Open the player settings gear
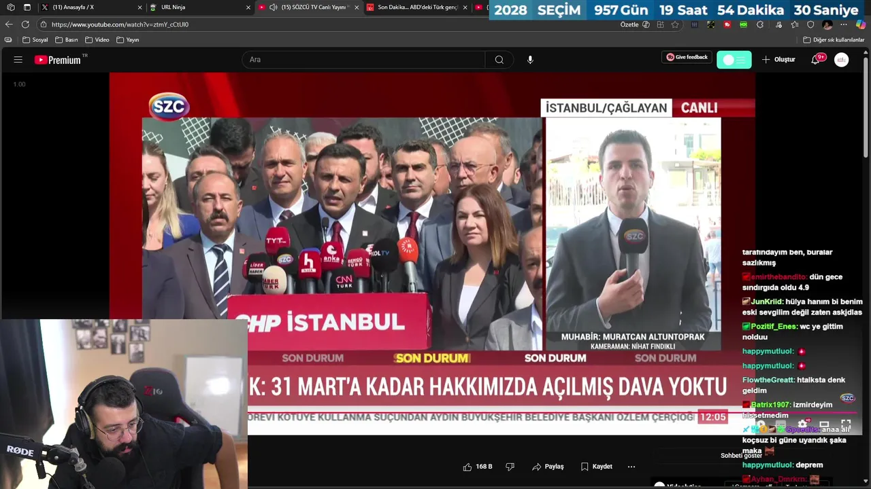The image size is (871, 489). [802, 424]
